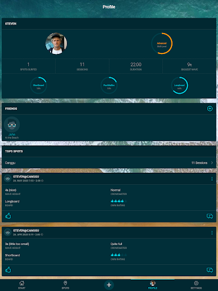Open the Profile tab icon
This screenshot has width=218, height=291.
coord(153,285)
